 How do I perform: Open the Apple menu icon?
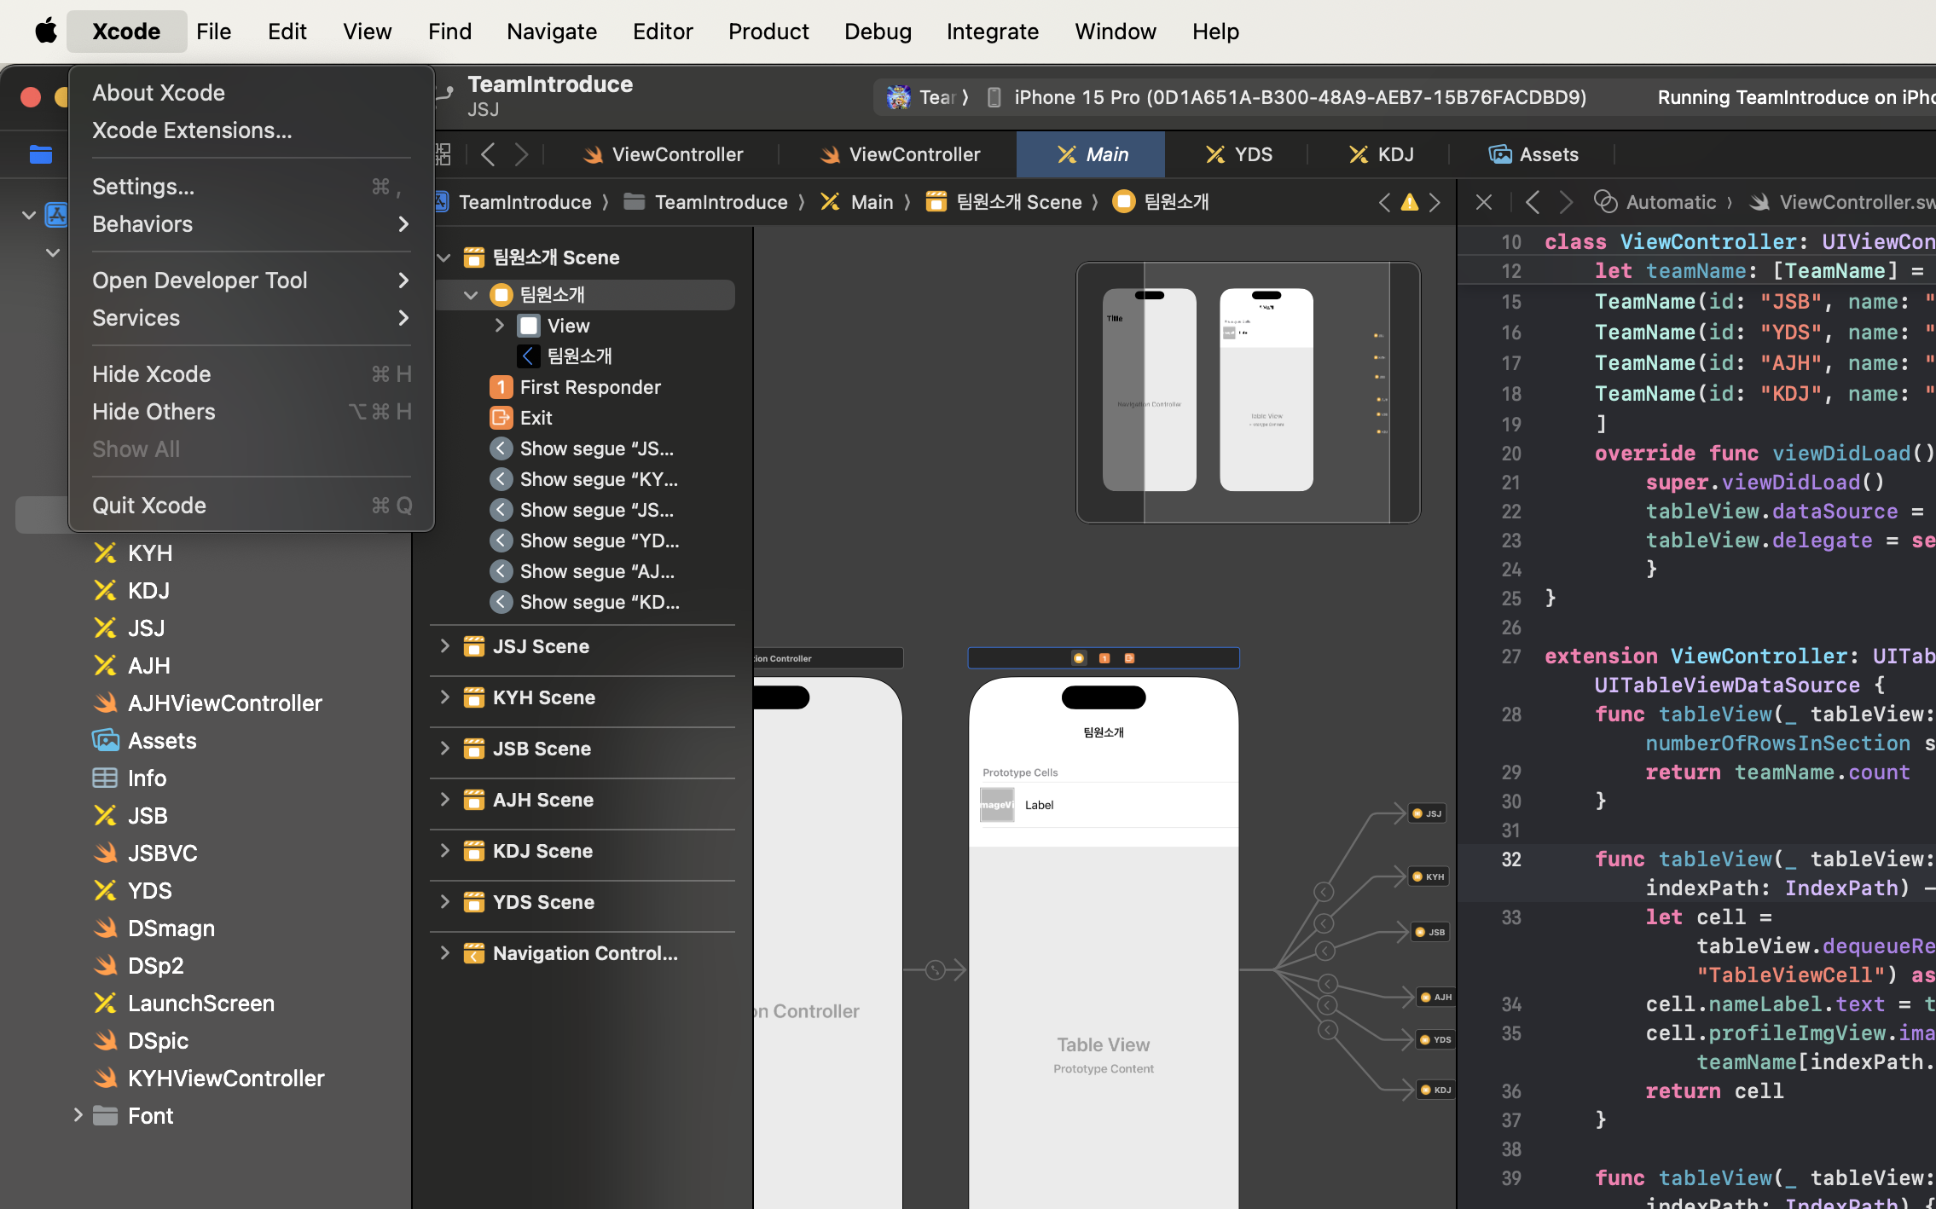coord(46,32)
